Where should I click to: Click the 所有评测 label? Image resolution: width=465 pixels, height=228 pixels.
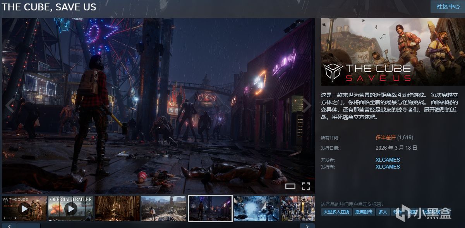click(x=330, y=138)
